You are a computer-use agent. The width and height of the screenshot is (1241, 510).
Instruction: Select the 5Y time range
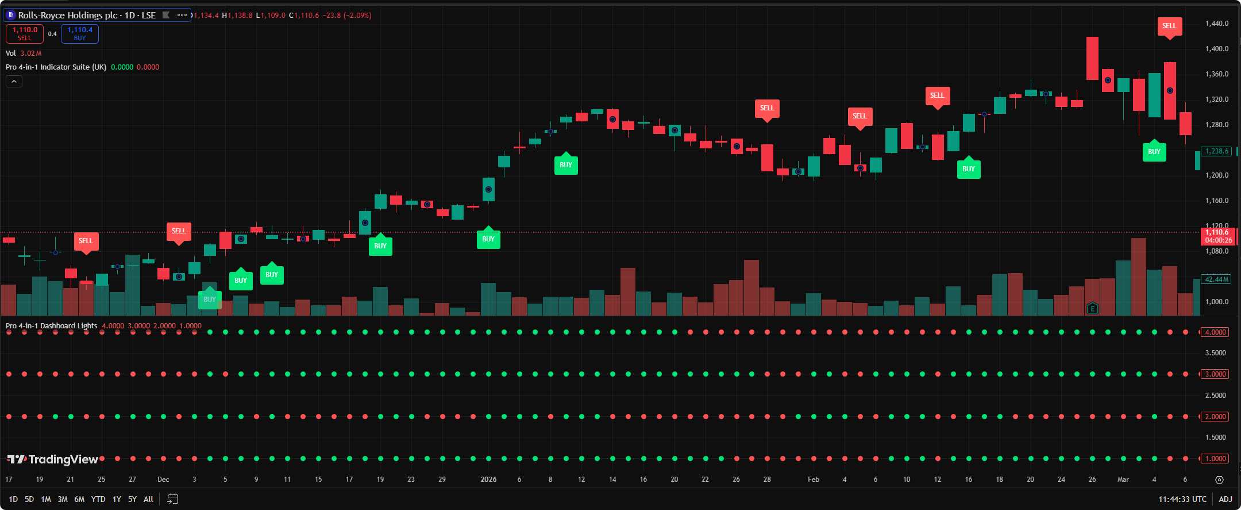(x=132, y=499)
